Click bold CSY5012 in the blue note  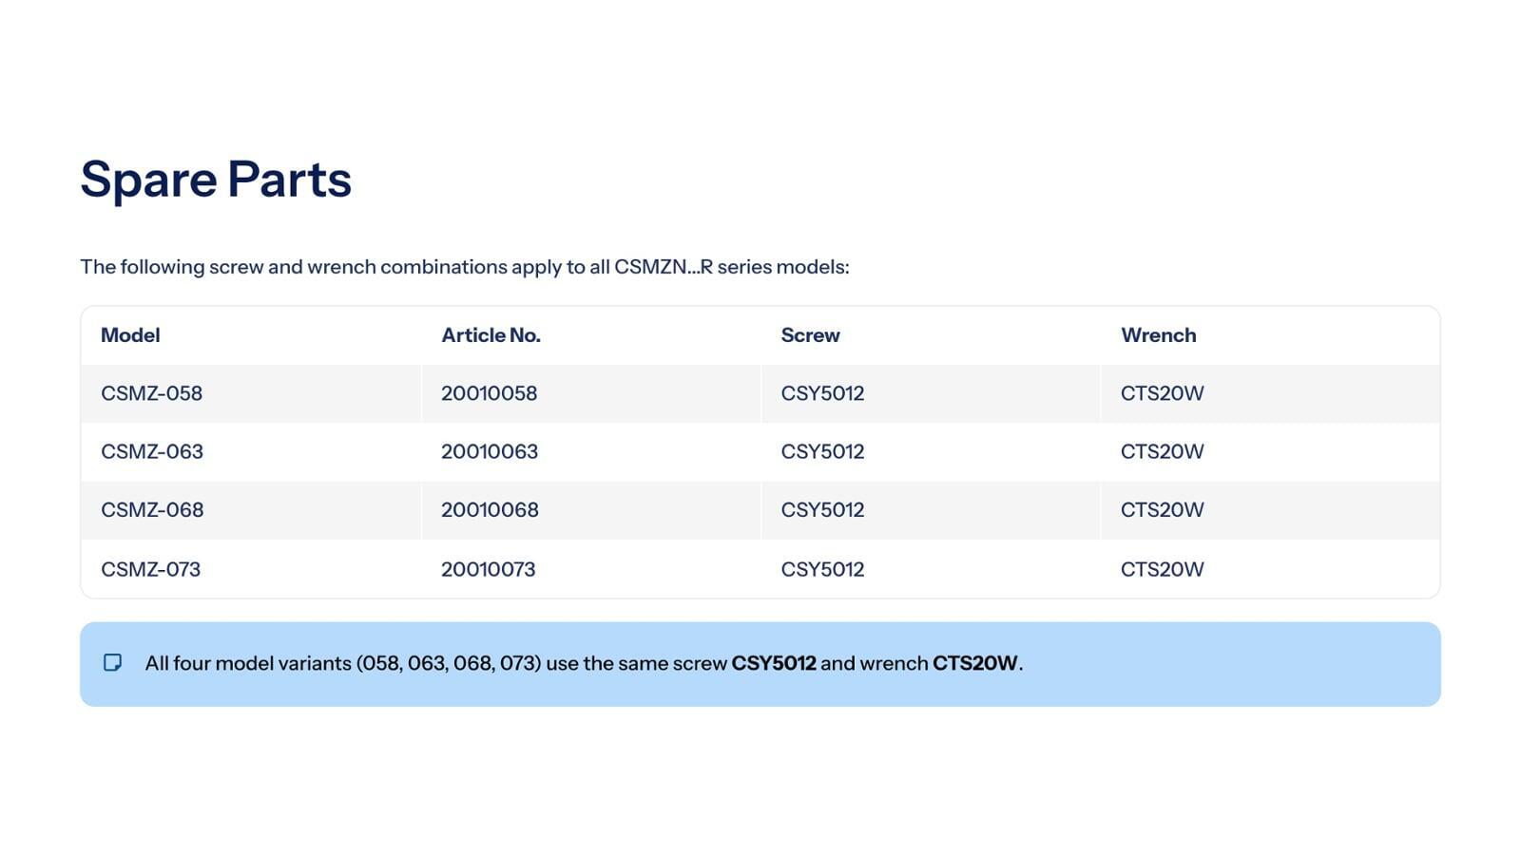(x=773, y=663)
